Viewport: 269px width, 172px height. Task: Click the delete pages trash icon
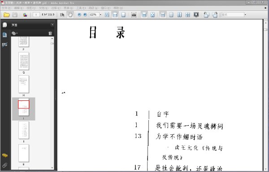click(50, 34)
